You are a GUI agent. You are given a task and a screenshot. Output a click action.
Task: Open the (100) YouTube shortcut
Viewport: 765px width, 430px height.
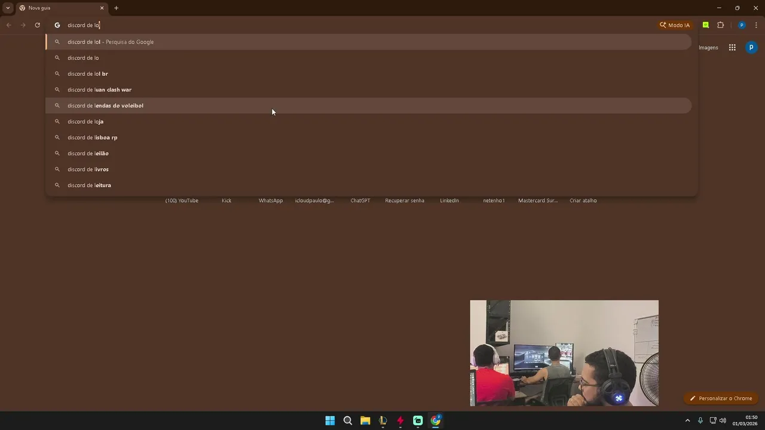182,201
